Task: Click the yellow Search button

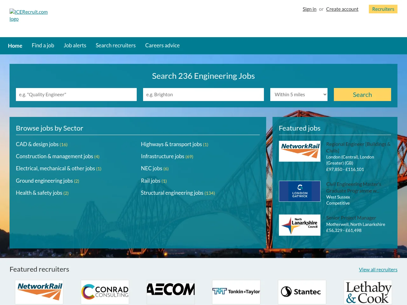Action: (x=362, y=95)
